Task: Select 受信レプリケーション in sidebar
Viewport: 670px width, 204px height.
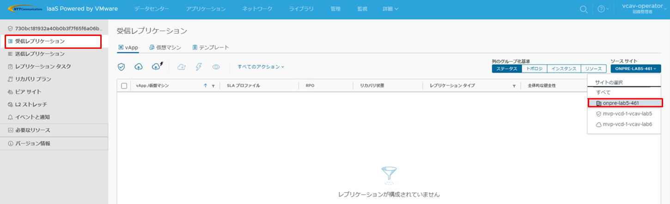Action: click(x=53, y=41)
